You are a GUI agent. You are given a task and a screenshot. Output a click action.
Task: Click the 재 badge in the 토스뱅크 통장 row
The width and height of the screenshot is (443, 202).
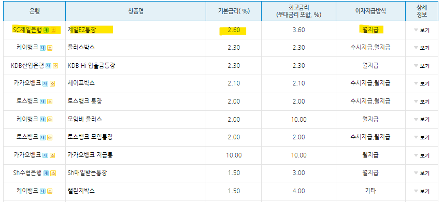click(x=42, y=102)
